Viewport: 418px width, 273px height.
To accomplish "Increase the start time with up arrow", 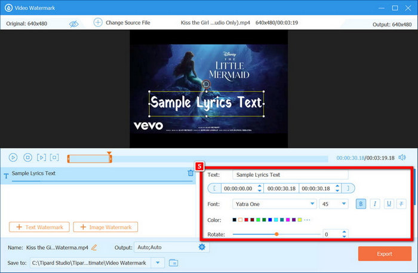I will 260,186.
